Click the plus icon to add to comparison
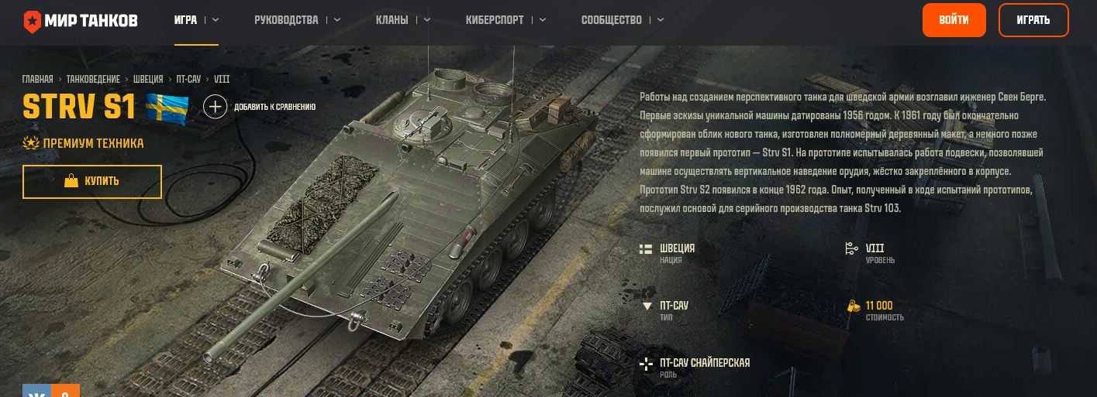Image resolution: width=1097 pixels, height=397 pixels. tap(216, 106)
